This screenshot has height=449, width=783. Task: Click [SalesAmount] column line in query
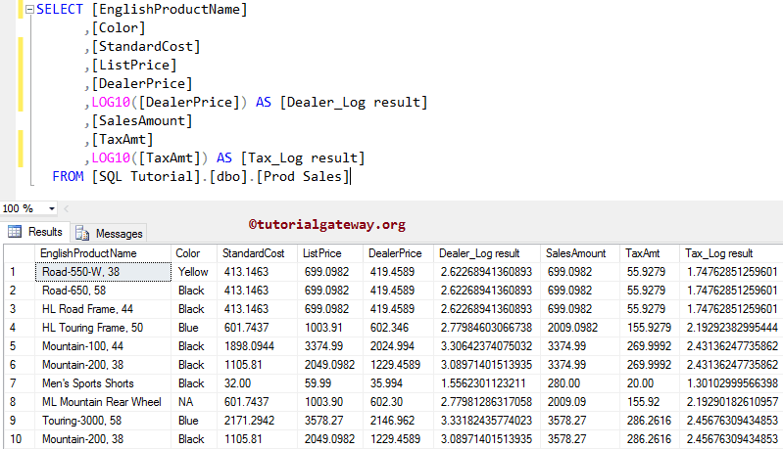(142, 120)
